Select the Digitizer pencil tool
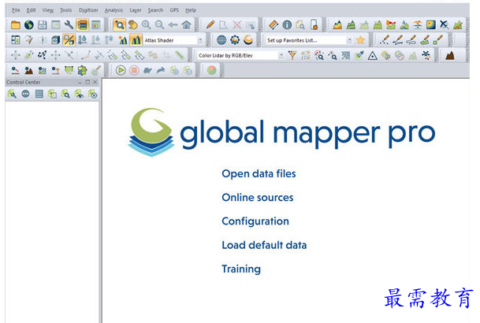Image resolution: width=480 pixels, height=323 pixels. 210,24
